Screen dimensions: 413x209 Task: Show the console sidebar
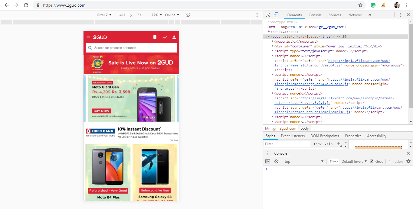pos(267,162)
